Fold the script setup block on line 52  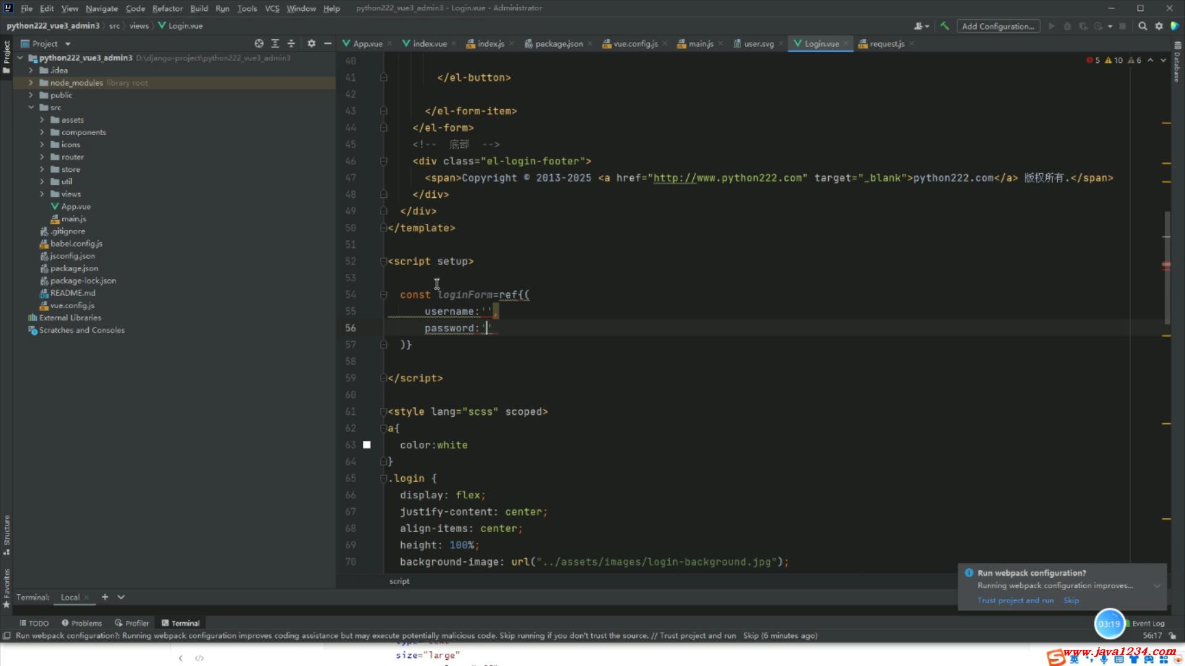coord(383,261)
